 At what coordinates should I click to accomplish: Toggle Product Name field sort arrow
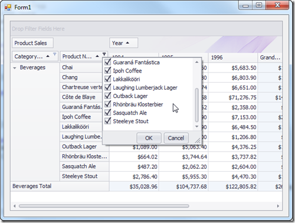click(97, 56)
